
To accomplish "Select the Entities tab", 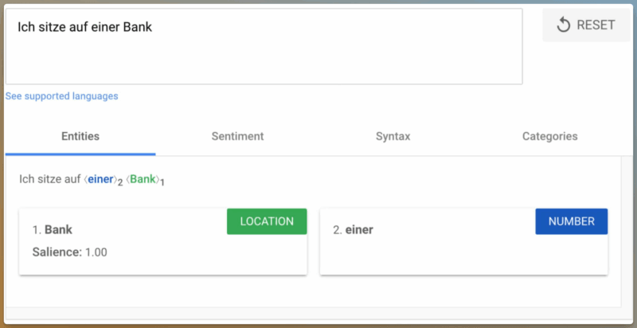I will [x=80, y=136].
